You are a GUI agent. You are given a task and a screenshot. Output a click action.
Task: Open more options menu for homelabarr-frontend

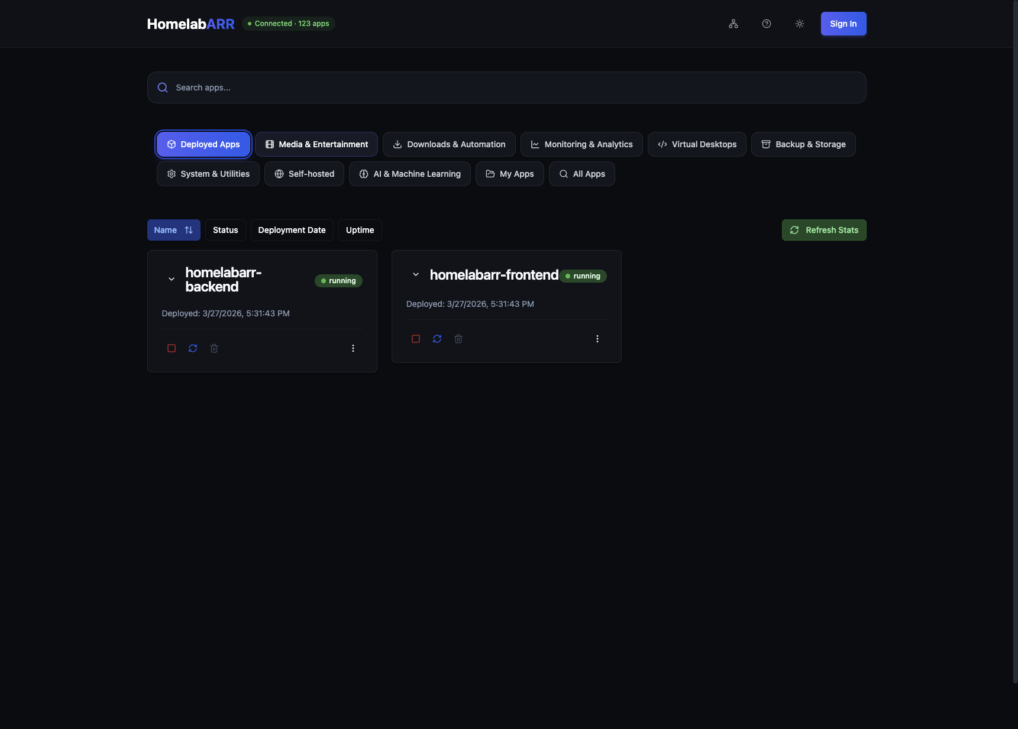(597, 339)
